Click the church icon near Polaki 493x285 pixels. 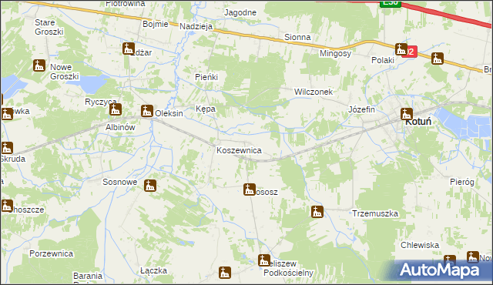point(401,49)
